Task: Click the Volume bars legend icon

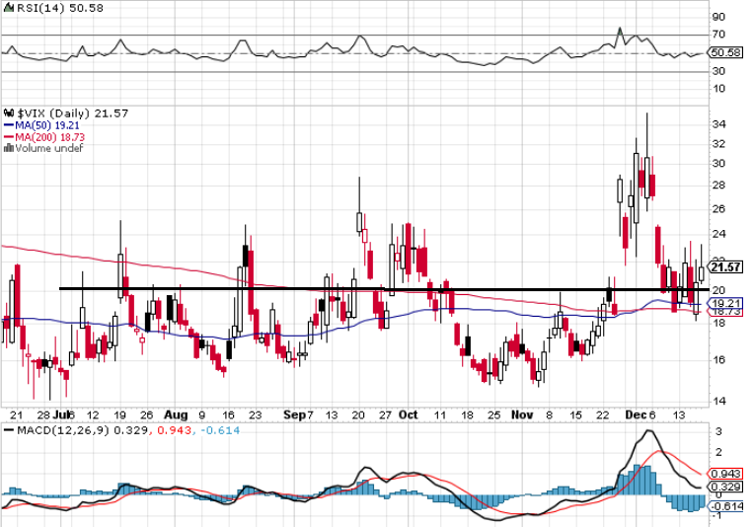Action: (9, 148)
